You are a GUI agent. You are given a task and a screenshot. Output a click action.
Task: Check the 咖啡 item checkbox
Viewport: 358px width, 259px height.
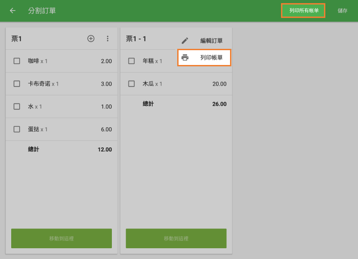17,61
